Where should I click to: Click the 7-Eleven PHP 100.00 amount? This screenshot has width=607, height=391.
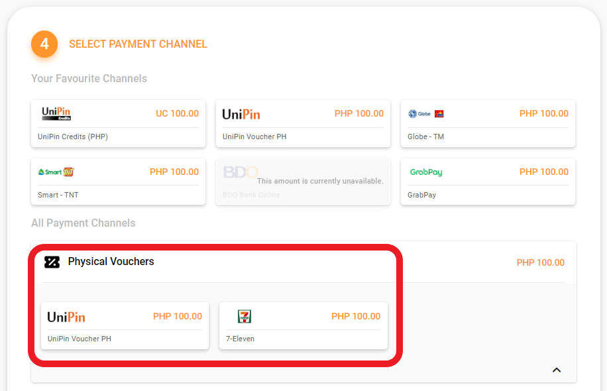tap(356, 316)
